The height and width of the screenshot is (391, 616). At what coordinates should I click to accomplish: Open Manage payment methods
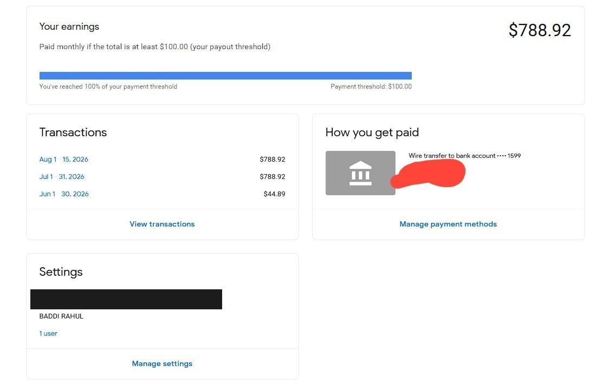tap(448, 224)
